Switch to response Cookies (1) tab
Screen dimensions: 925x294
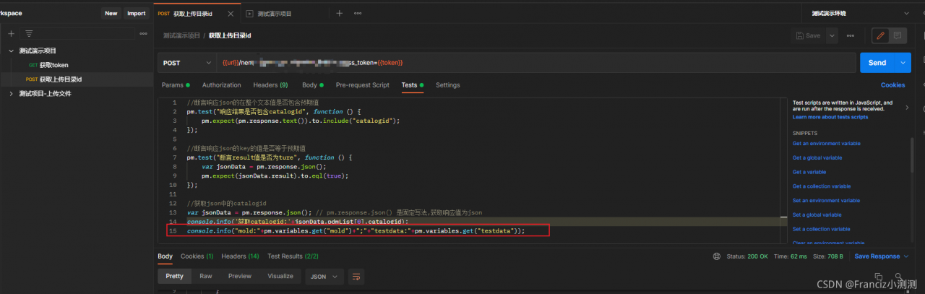point(197,256)
